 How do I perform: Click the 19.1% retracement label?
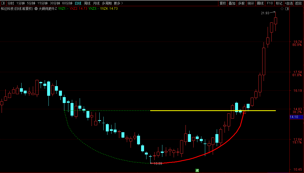[297, 142]
